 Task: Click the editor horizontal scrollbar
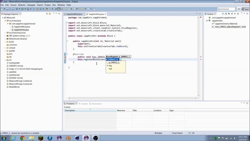[132, 98]
